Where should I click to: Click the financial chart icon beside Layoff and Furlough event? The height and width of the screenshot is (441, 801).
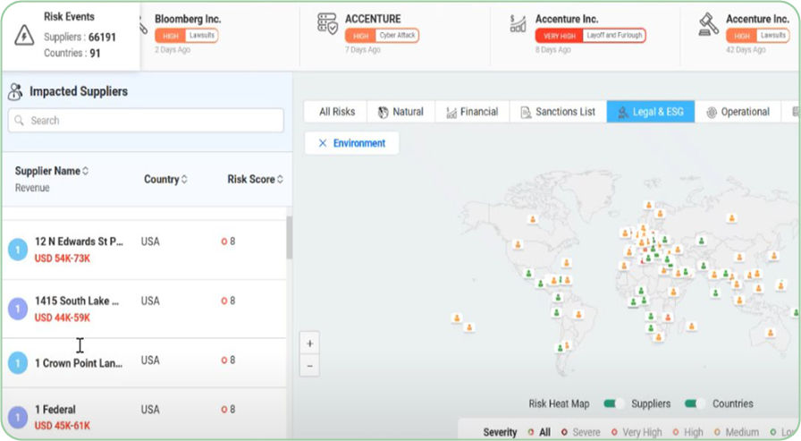click(518, 23)
